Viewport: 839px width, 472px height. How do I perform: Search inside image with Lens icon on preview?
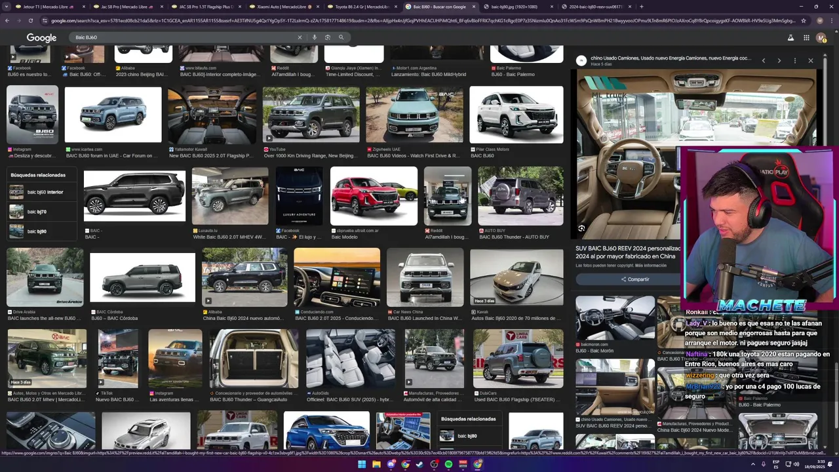tap(581, 228)
